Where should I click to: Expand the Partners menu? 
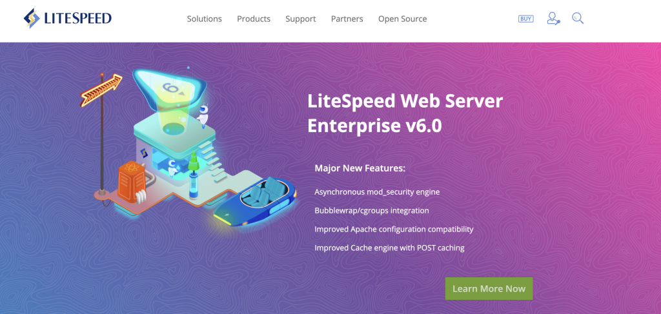[347, 19]
